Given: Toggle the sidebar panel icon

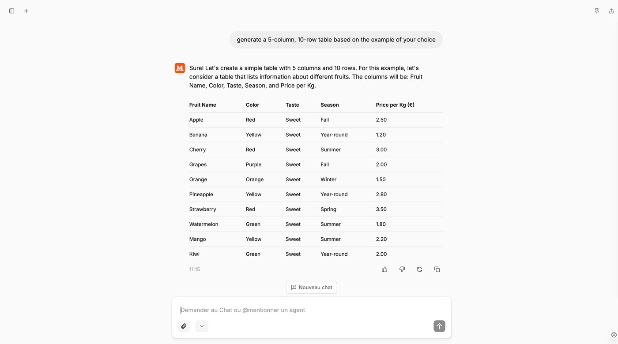Looking at the screenshot, I should [x=12, y=11].
